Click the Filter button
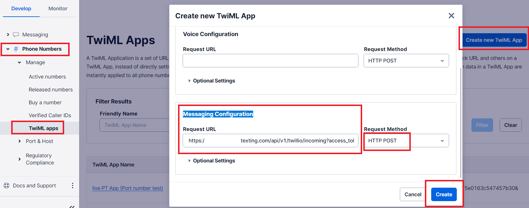 pyautogui.click(x=482, y=125)
